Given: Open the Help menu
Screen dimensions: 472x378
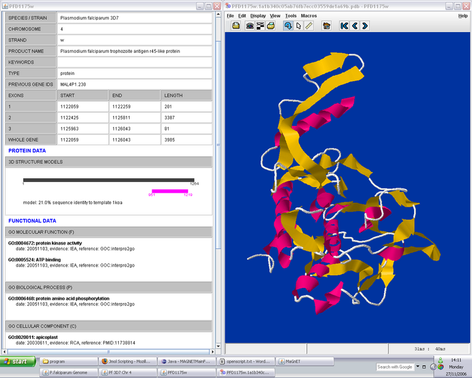Looking at the screenshot, I should [x=463, y=16].
